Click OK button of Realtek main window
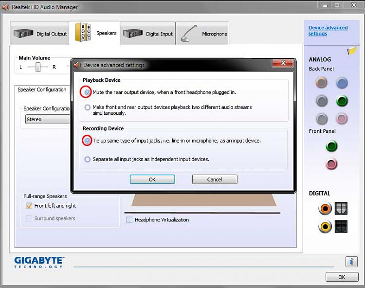The height and width of the screenshot is (288, 365). click(342, 277)
